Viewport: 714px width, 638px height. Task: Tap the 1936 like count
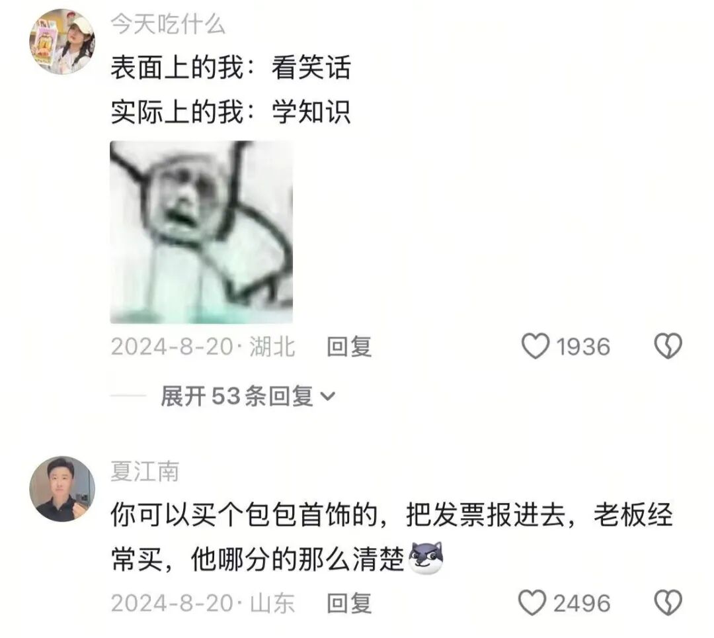pos(583,347)
